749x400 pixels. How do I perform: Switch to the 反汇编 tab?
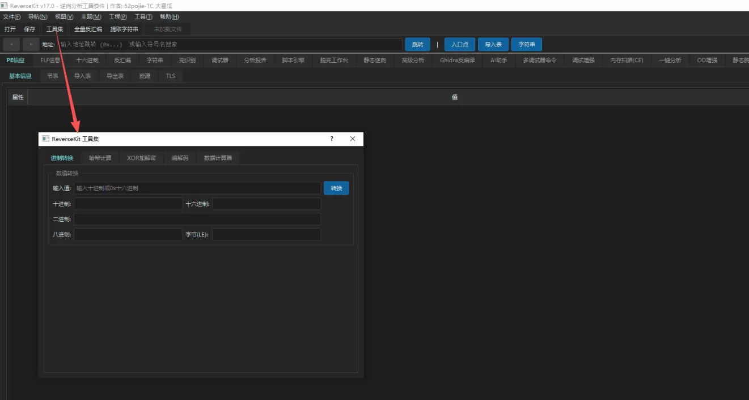[x=122, y=60]
